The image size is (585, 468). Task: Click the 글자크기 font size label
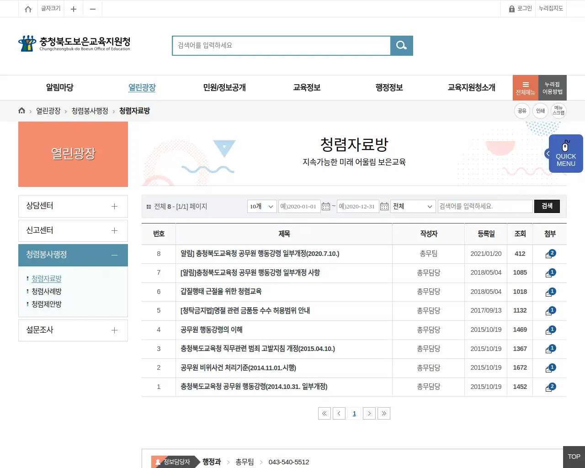pyautogui.click(x=51, y=9)
